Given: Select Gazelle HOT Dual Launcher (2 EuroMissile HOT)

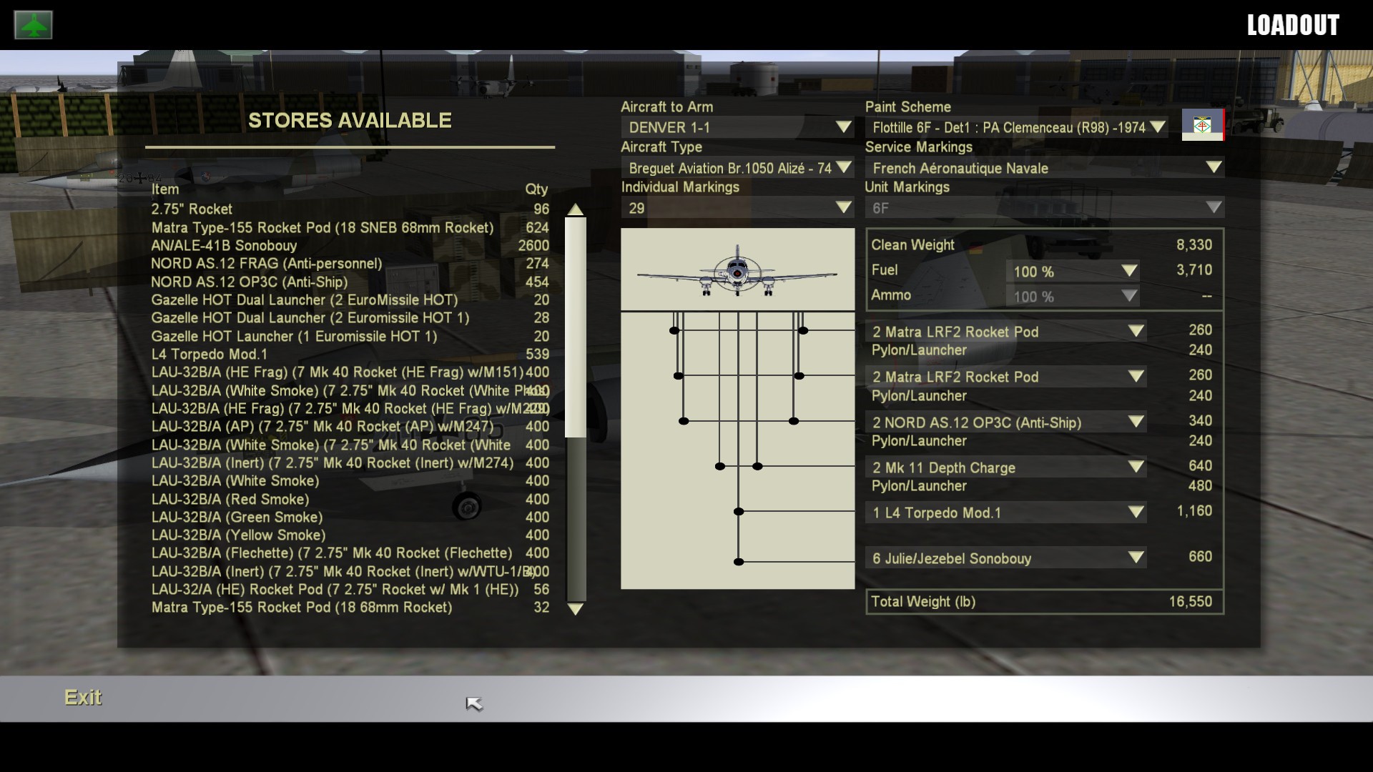Looking at the screenshot, I should [x=350, y=300].
